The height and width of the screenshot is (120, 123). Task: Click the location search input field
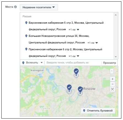73,63
